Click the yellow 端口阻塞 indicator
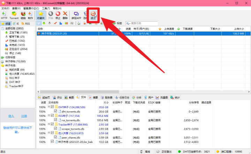The height and width of the screenshot is (154, 251). (218, 152)
